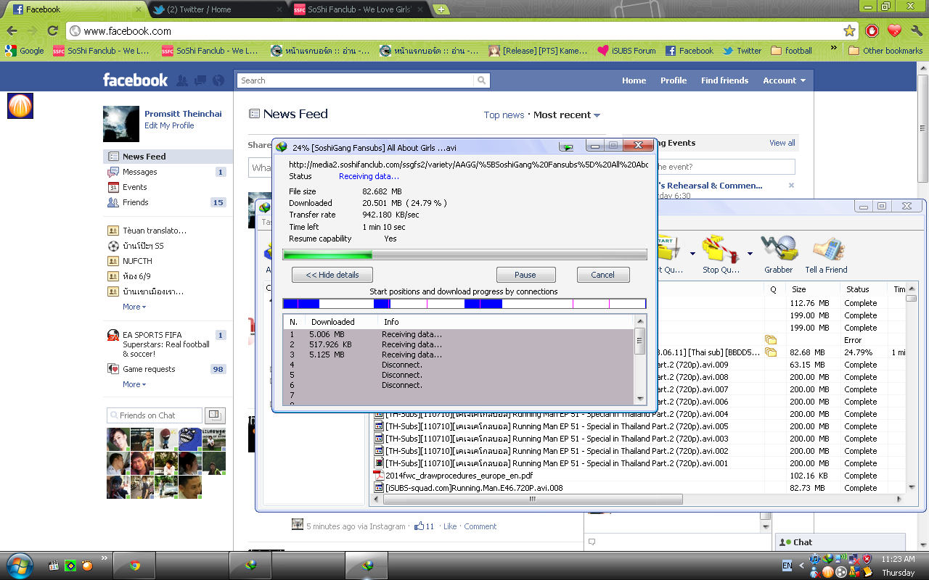Click the Edit My Profile link

pos(169,125)
